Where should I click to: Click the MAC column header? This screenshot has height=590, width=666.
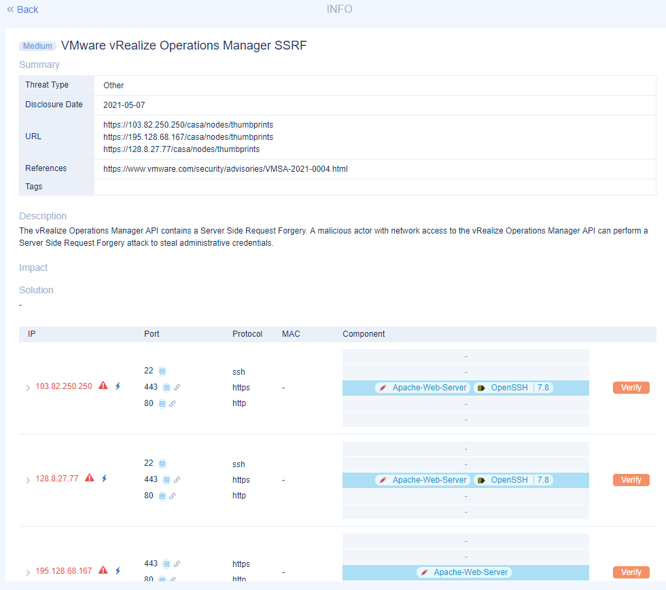click(291, 334)
